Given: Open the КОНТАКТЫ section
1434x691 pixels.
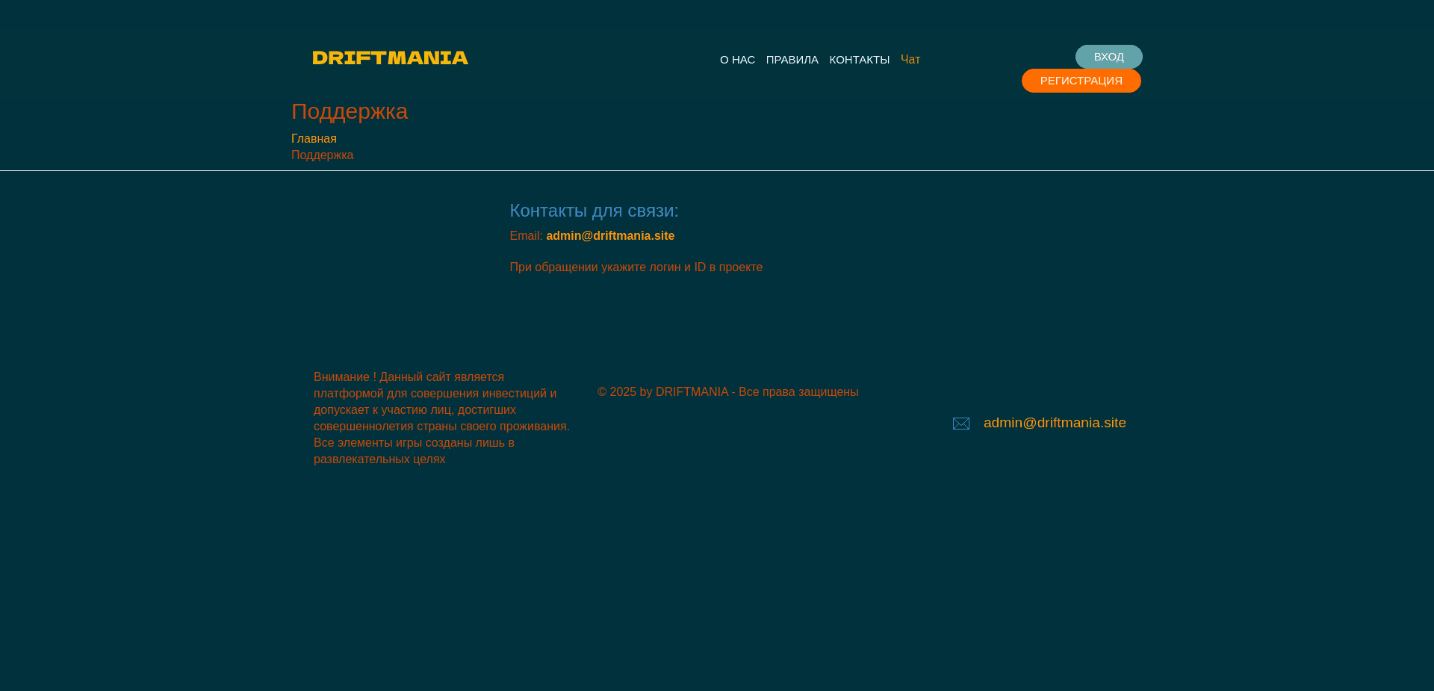Looking at the screenshot, I should 859,59.
